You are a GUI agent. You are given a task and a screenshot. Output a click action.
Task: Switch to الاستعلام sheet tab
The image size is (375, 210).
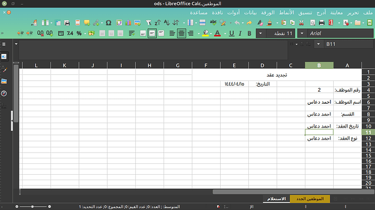(x=277, y=199)
